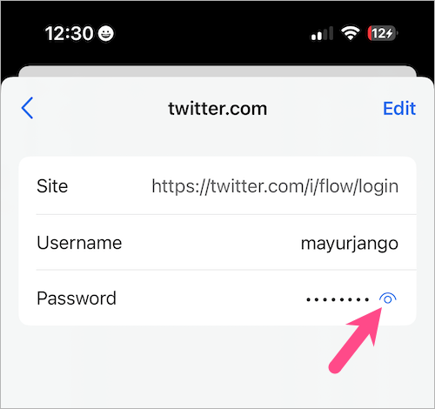
Task: Select the Site URL row
Action: click(x=217, y=186)
